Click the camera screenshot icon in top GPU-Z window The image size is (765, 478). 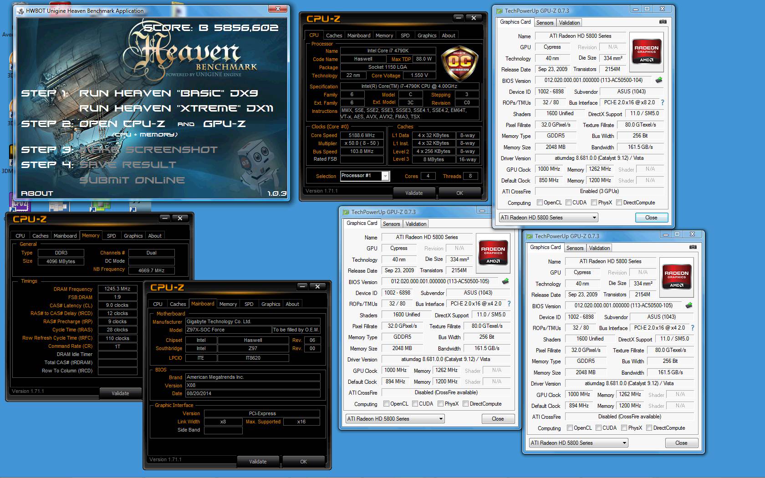coord(663,22)
